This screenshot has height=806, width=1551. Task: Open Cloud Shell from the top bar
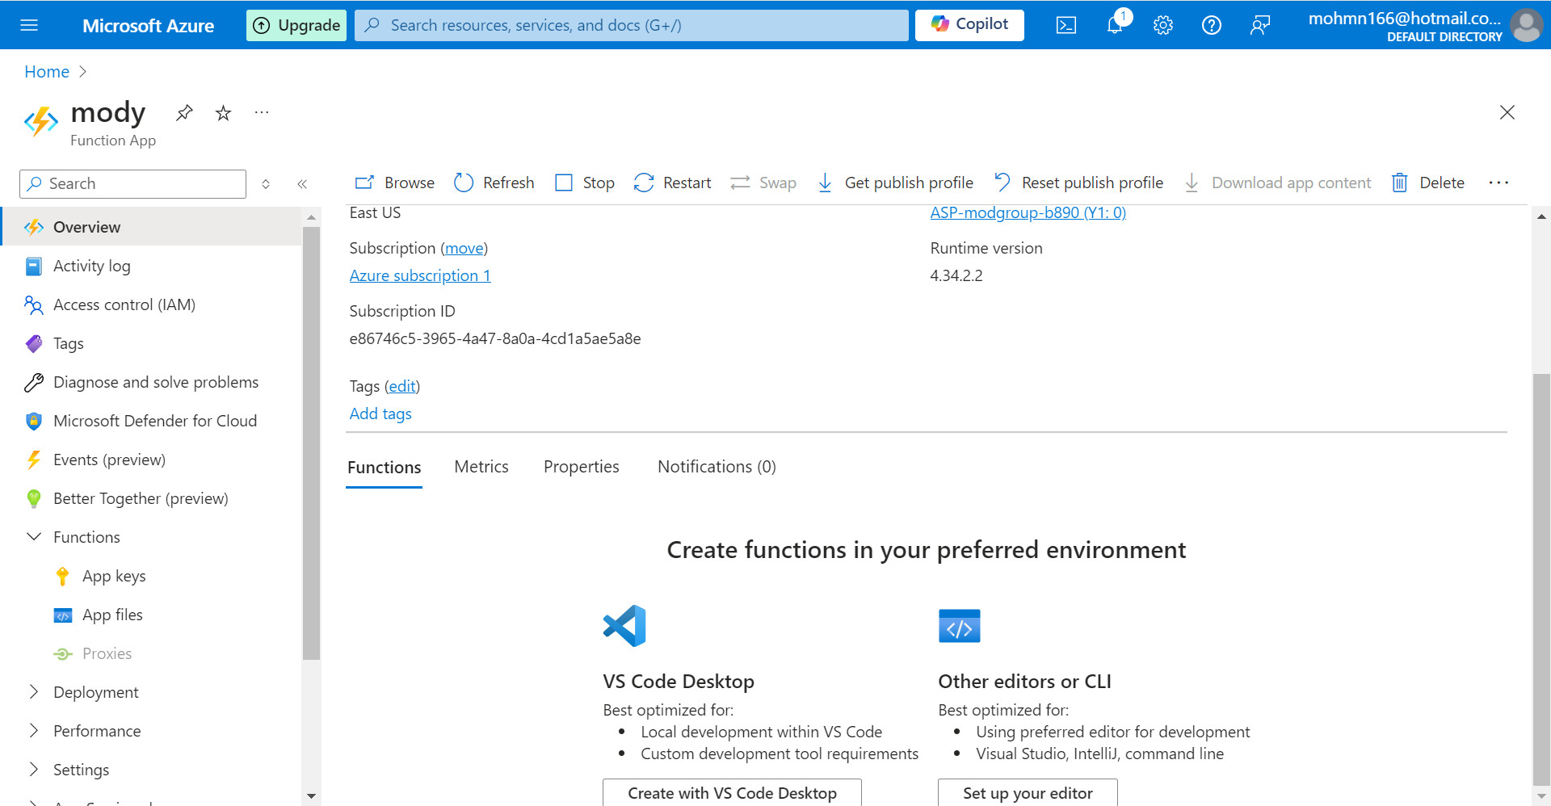[1066, 25]
